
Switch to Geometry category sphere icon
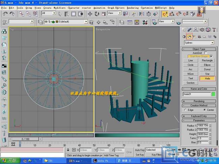(x=184, y=37)
